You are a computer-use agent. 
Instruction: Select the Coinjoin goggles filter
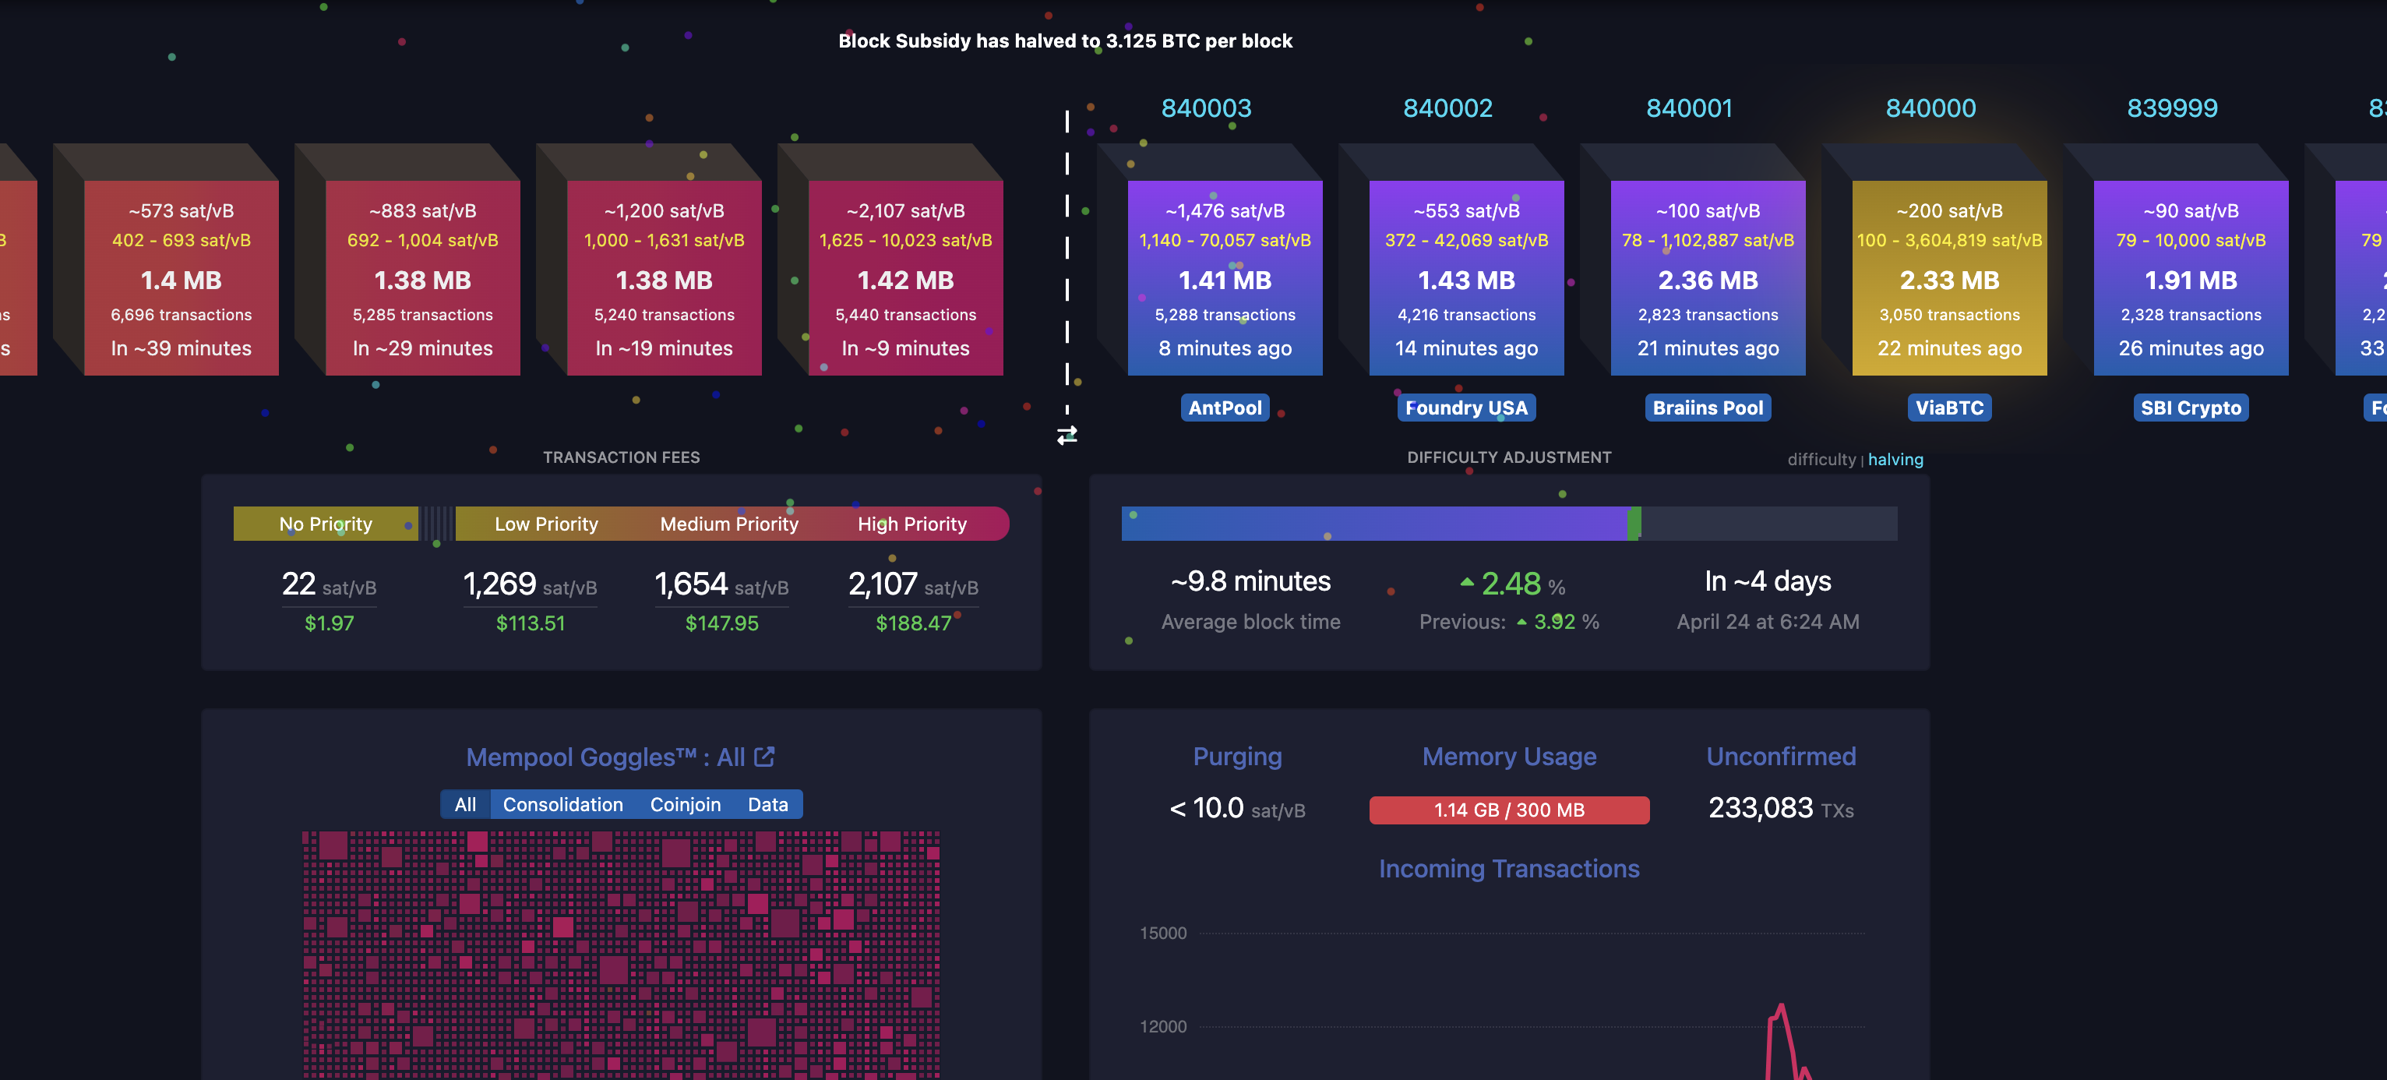(x=685, y=805)
